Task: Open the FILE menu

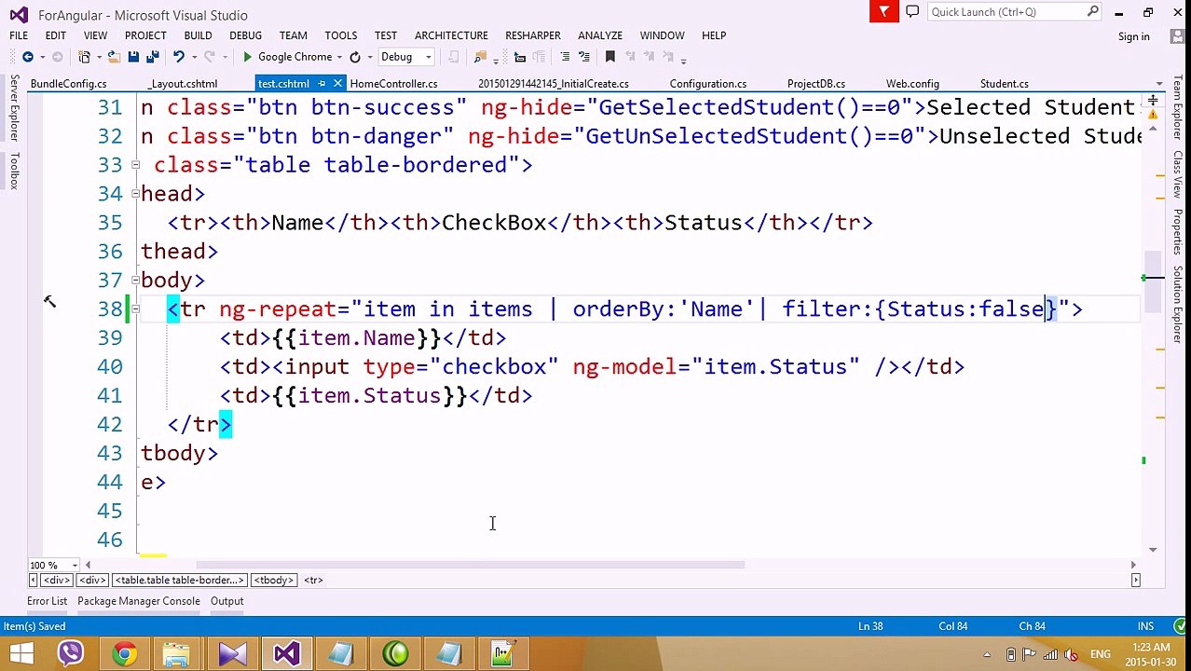Action: pos(19,35)
